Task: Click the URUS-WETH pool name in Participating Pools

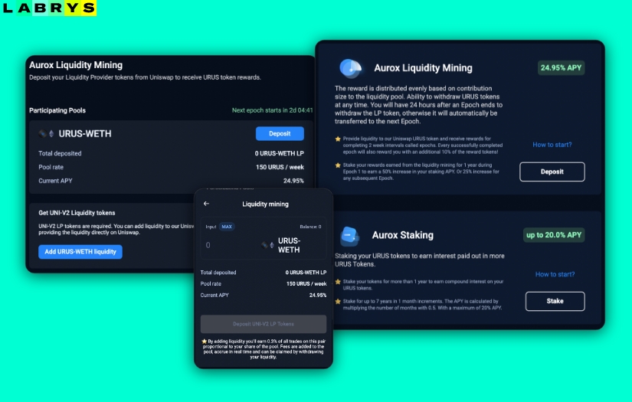Action: tap(85, 134)
